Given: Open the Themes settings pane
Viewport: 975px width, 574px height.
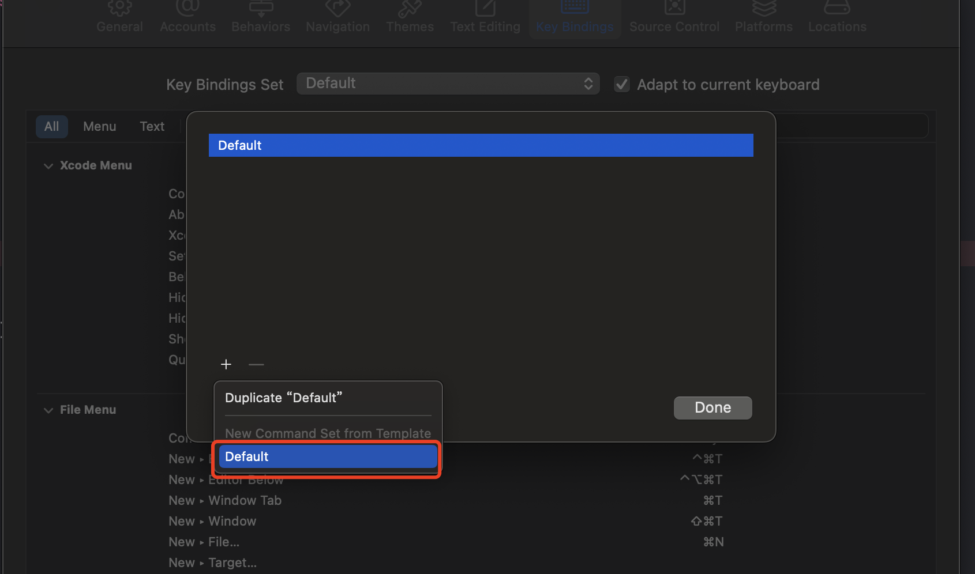Looking at the screenshot, I should [410, 17].
